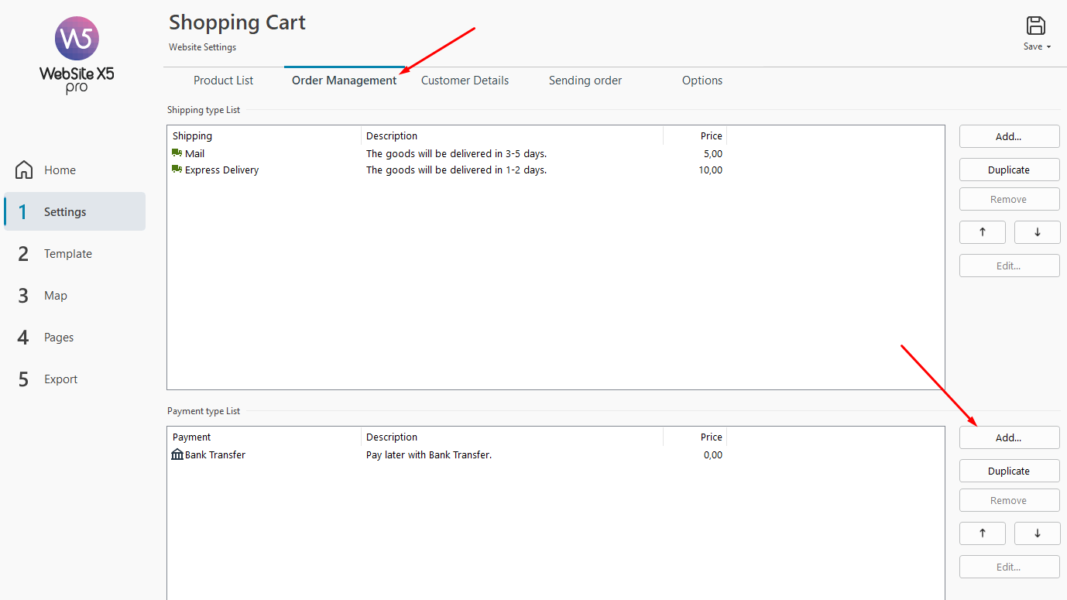Click the Save disk icon
The image size is (1067, 600).
[1035, 26]
